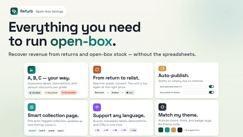Click the openbox tag

click(32, 131)
